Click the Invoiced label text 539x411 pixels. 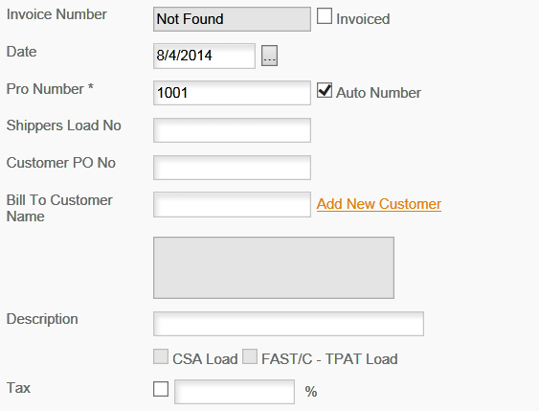[363, 19]
